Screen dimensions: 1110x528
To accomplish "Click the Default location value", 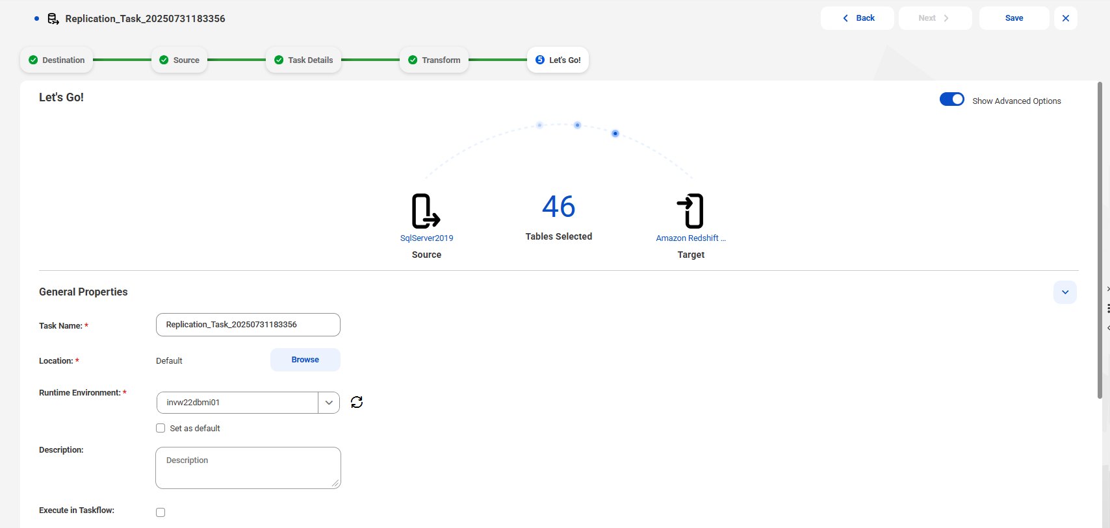I will (x=169, y=361).
